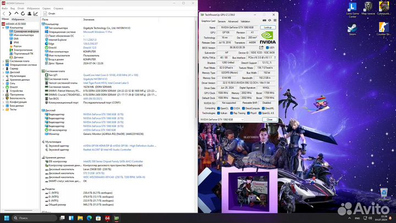Open Task View from the taskbar

click(x=62, y=218)
